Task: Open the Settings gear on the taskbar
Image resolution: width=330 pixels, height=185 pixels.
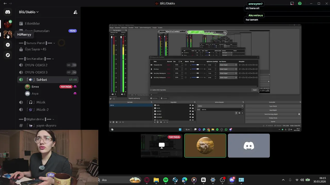Action: (213, 180)
